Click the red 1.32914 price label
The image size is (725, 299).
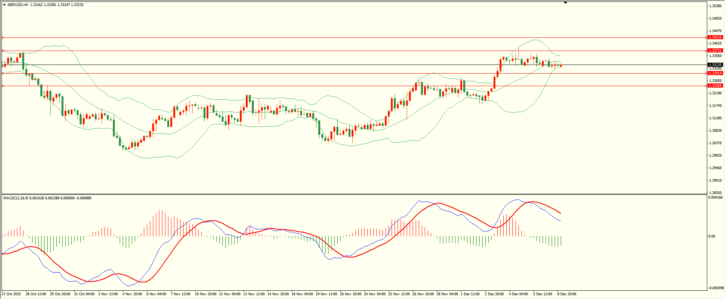(715, 73)
